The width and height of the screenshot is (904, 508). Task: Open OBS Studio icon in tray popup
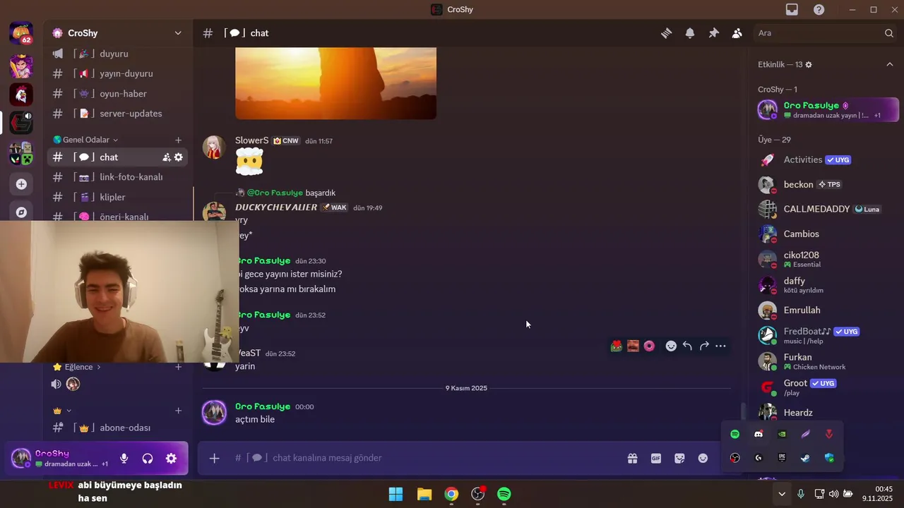coord(734,458)
